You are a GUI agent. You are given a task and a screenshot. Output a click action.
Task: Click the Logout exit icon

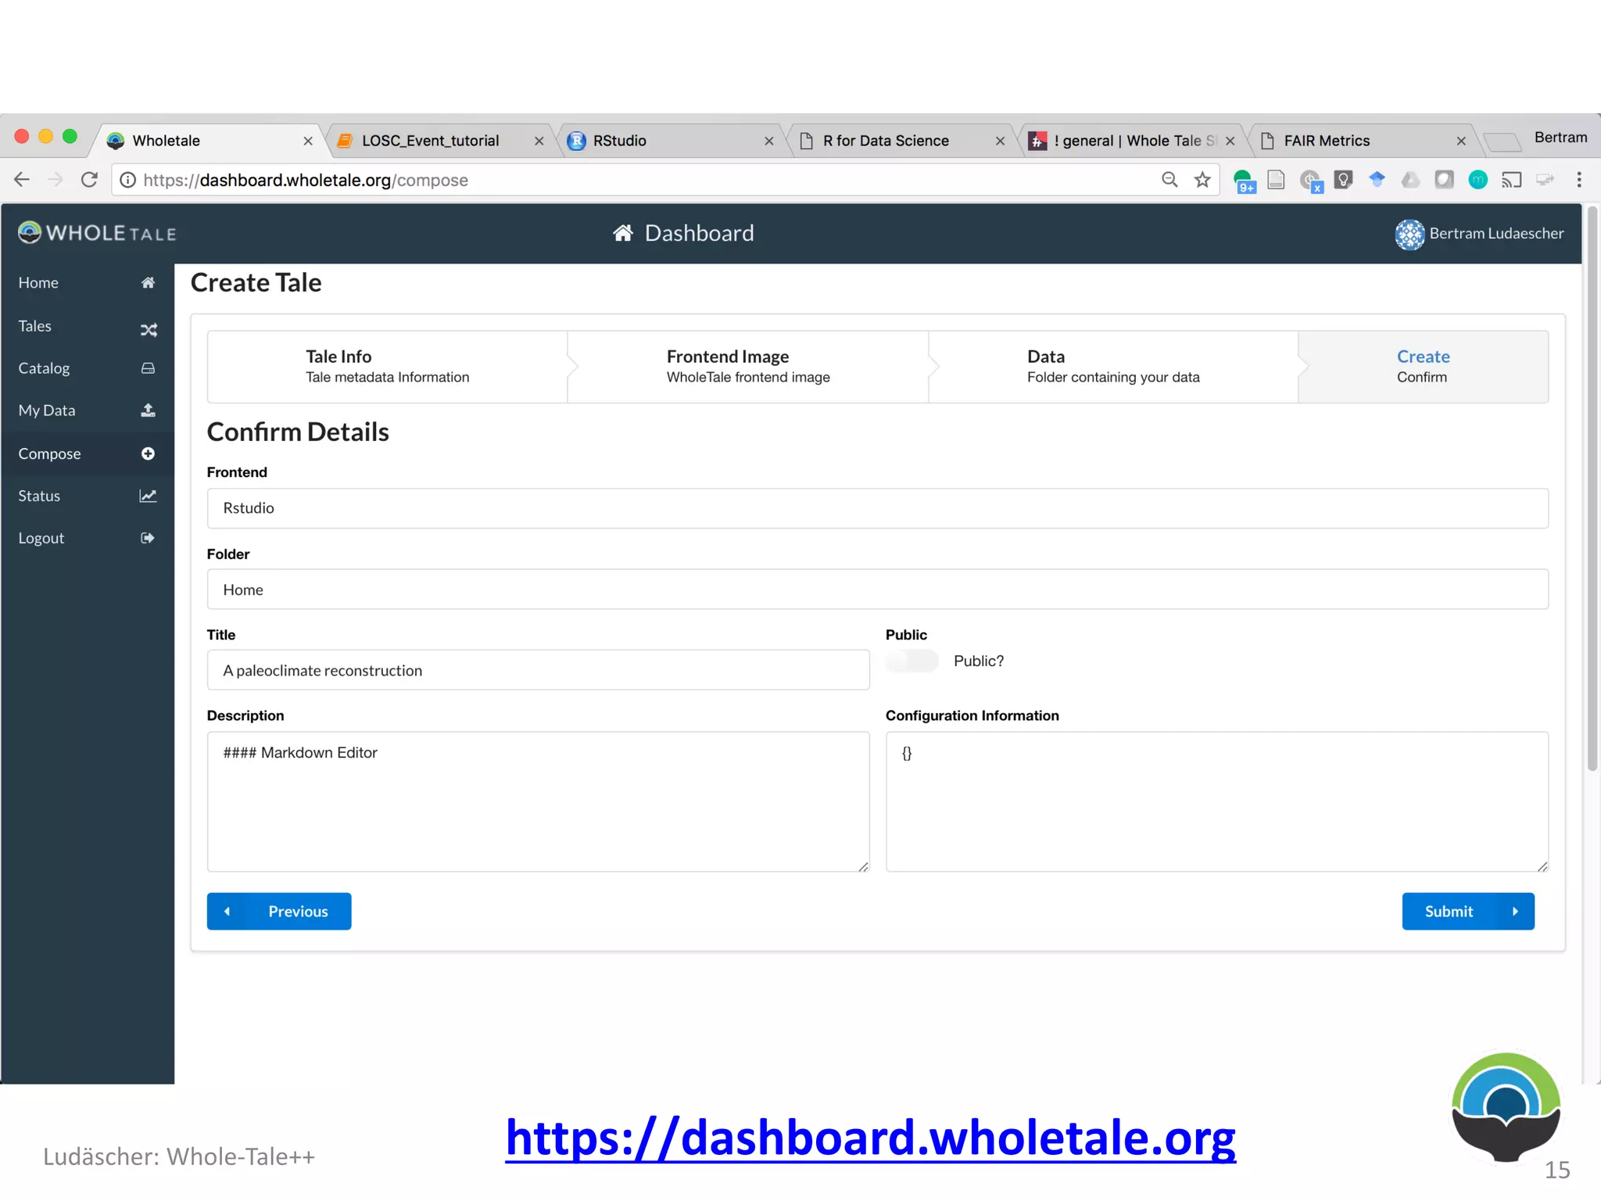point(148,538)
